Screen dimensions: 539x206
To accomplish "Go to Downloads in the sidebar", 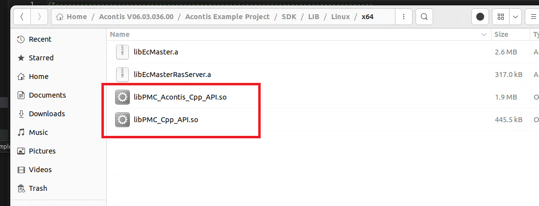I will coord(47,114).
